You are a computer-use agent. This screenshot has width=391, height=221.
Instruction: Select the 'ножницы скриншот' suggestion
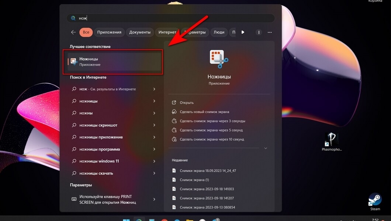pyautogui.click(x=98, y=125)
